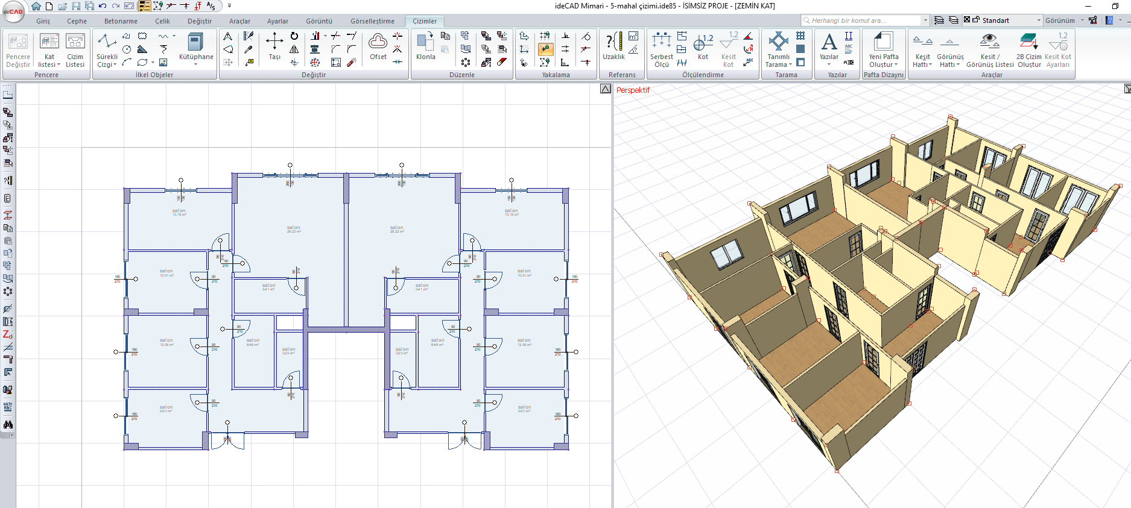
Task: Click the underlined text icon in Yazılar group
Action: [x=849, y=36]
